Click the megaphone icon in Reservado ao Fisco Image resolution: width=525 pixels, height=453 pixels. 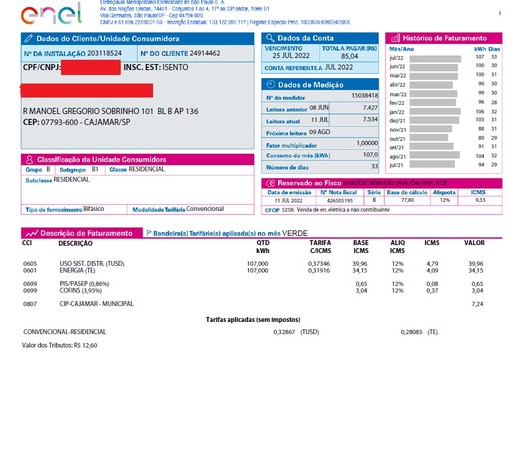tap(270, 183)
